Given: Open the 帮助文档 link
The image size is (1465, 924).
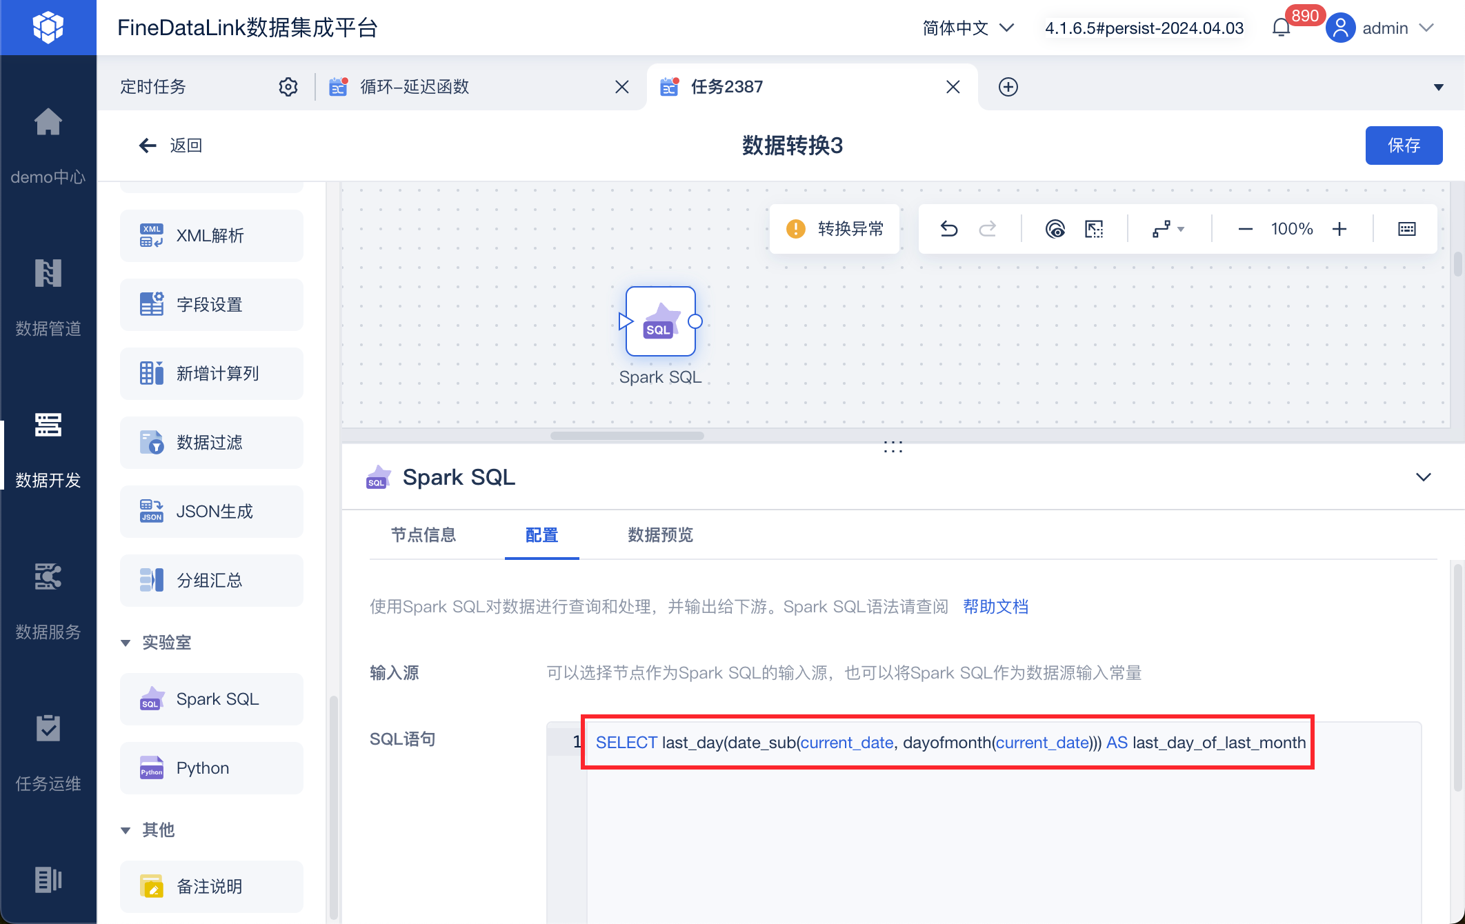Looking at the screenshot, I should click(x=995, y=607).
